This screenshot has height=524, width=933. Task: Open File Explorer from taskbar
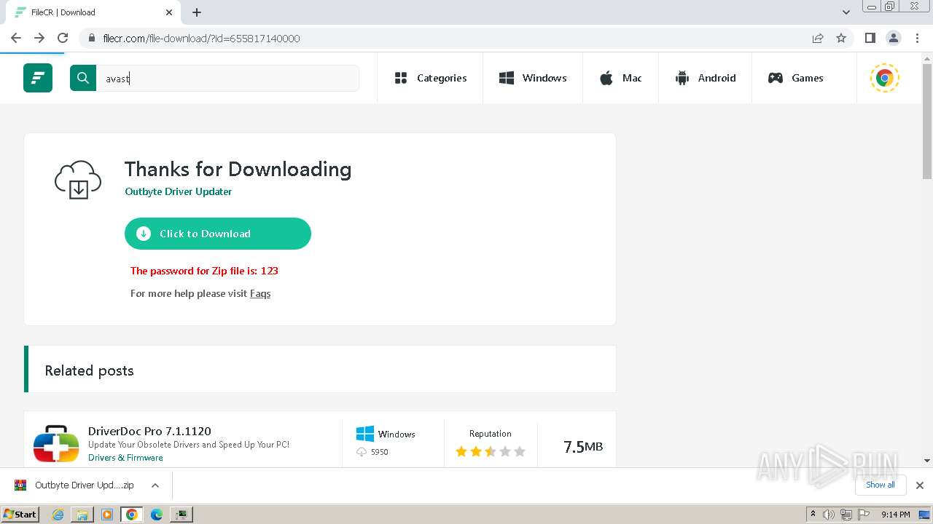click(82, 515)
